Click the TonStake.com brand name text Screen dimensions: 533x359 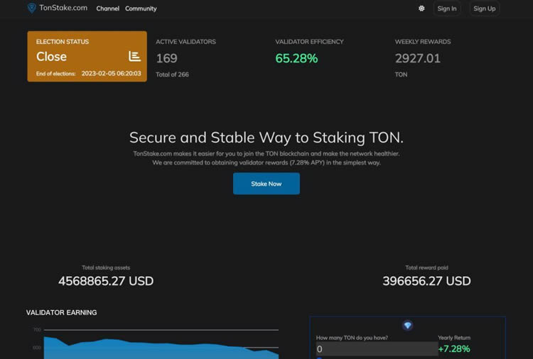pos(63,9)
